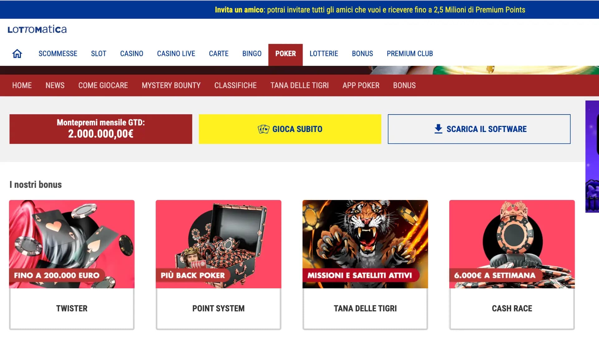Image resolution: width=599 pixels, height=337 pixels.
Task: Click SCARICA IL SOFTWARE button
Action: click(479, 129)
